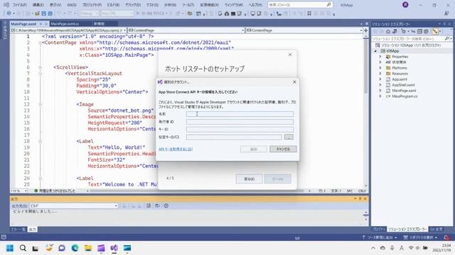Open the Debug menu
Screen dimensions: 455x255
133,5
